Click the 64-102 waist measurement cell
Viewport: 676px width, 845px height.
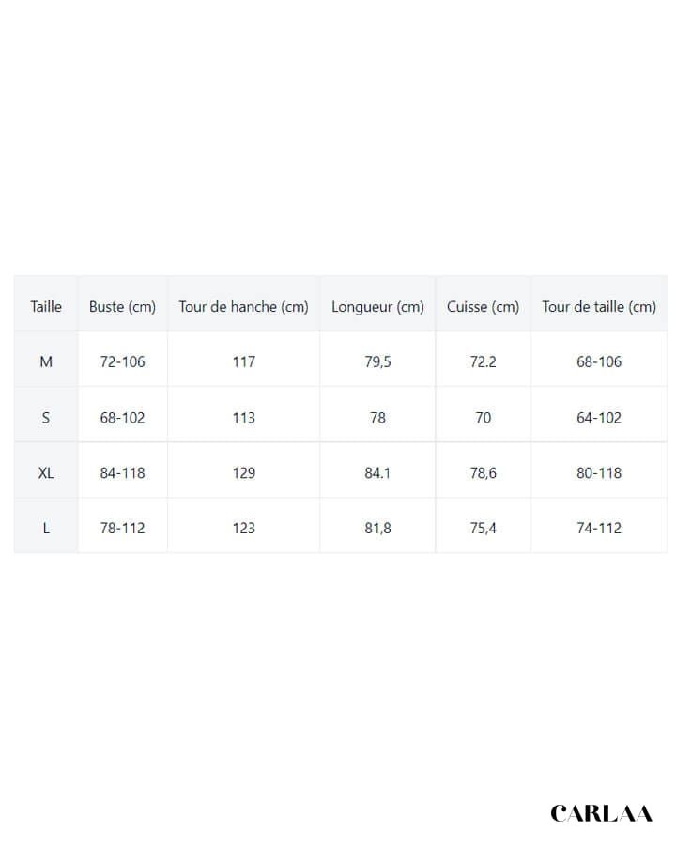coord(599,418)
